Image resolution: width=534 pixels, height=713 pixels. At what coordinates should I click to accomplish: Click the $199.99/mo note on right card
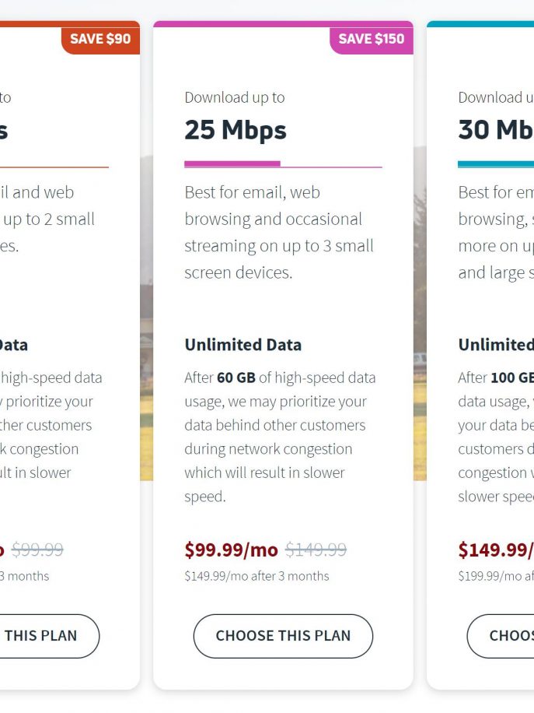pos(496,576)
